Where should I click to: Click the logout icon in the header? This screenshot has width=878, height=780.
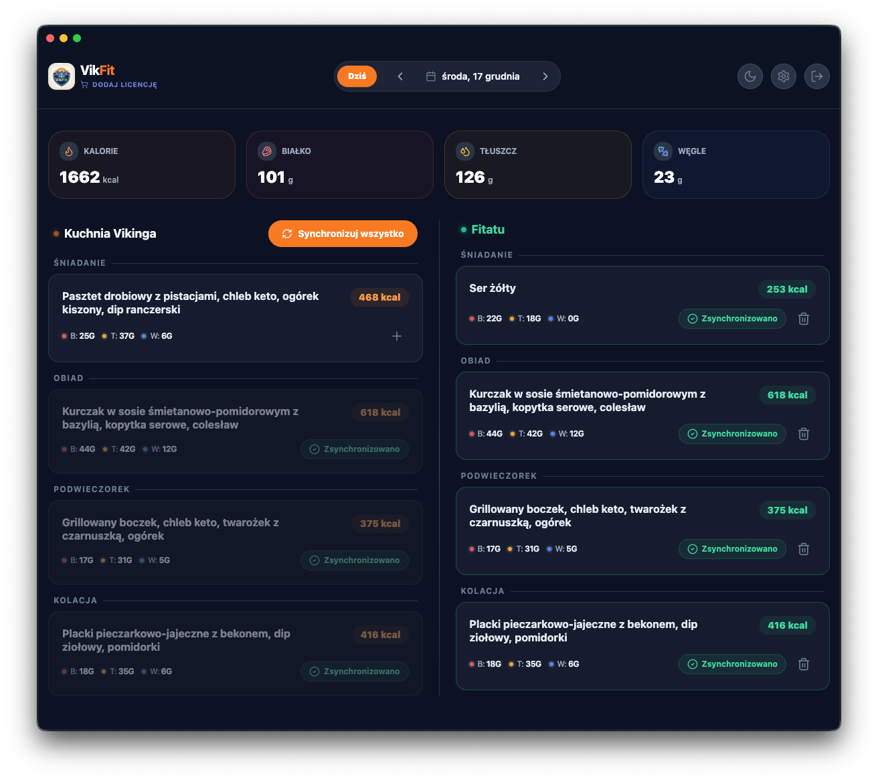click(x=817, y=76)
